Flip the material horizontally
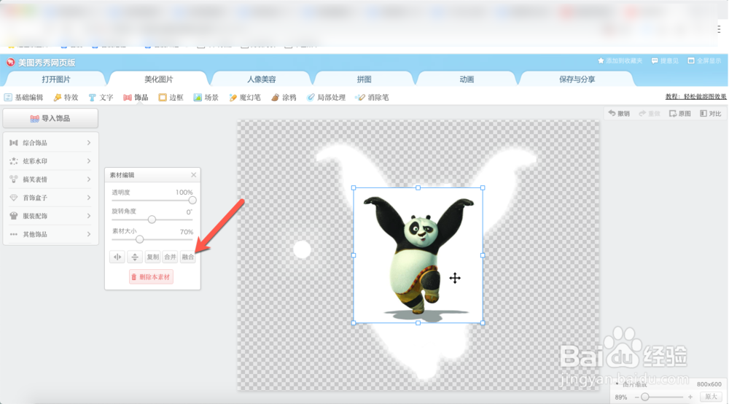The image size is (729, 404). [x=117, y=257]
